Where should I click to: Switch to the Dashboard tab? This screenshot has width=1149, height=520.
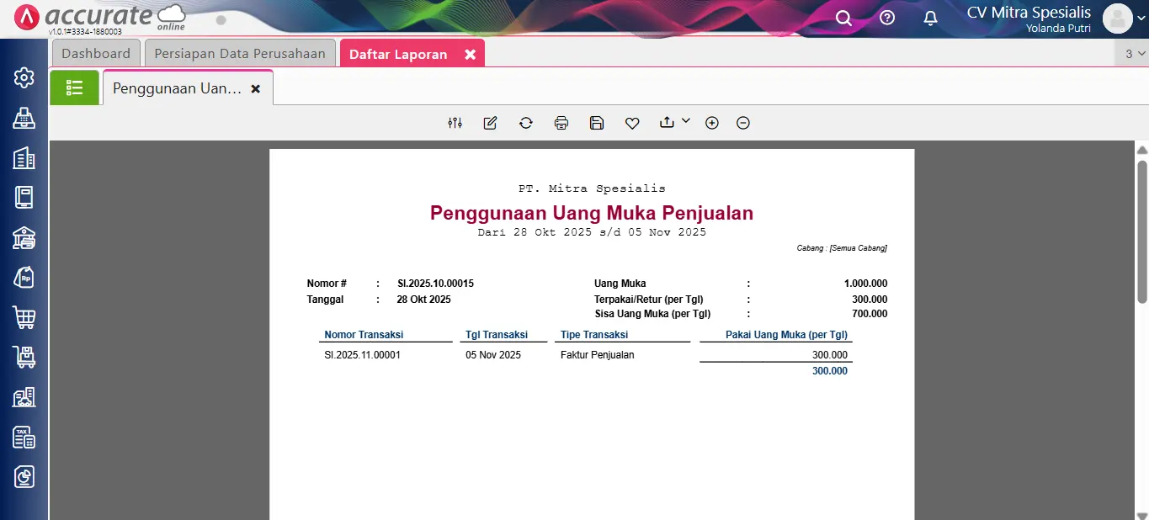click(x=96, y=54)
